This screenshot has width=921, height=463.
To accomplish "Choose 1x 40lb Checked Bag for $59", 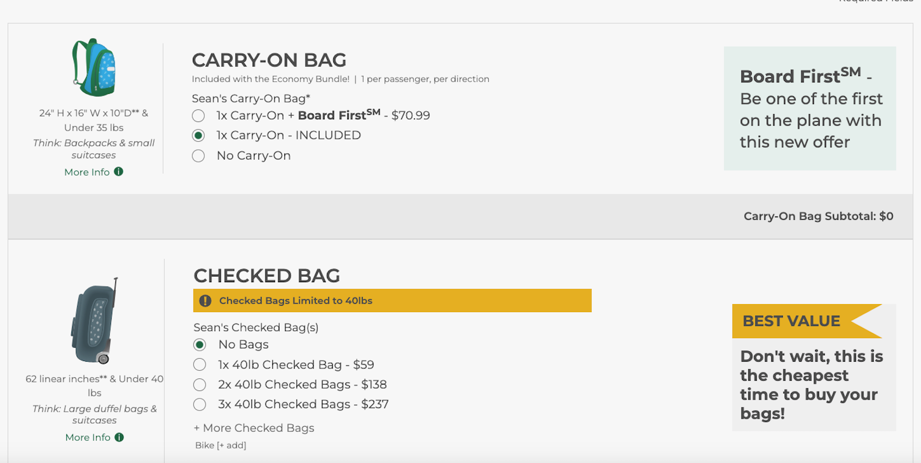I will [200, 365].
